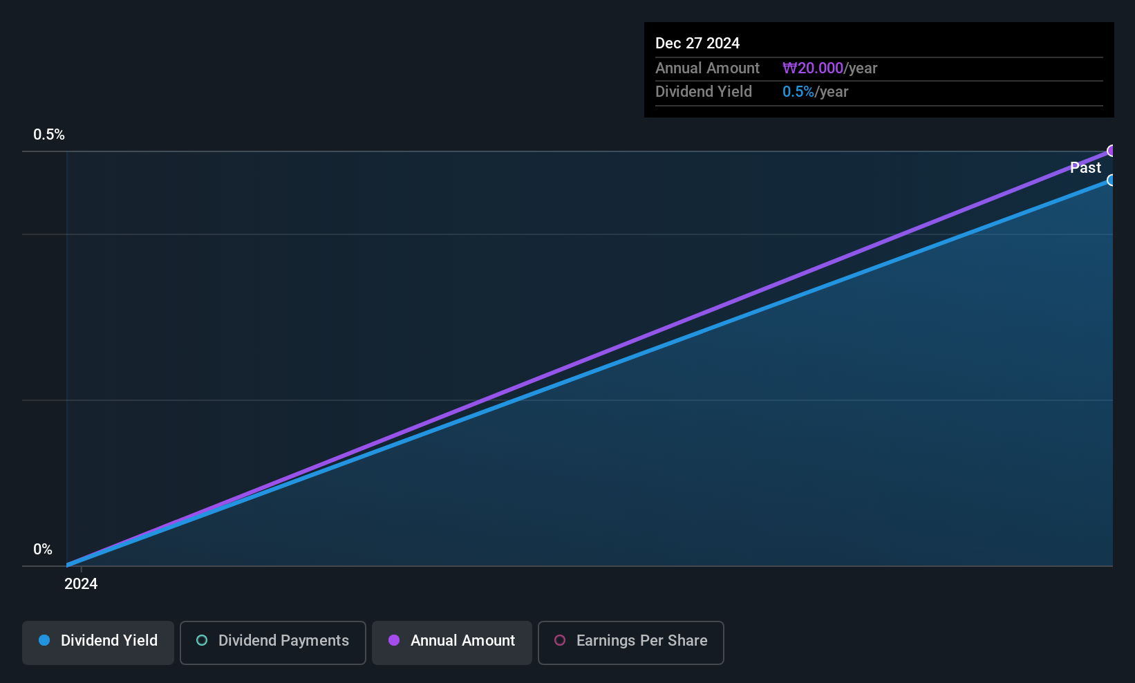Click the 0.5% y-axis label
The height and width of the screenshot is (683, 1135).
[49, 135]
